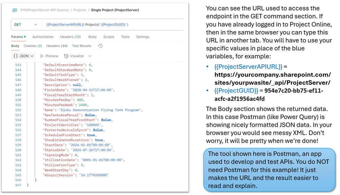Open the JSON format dropdown
This screenshot has height=195, width=340.
[23, 56]
